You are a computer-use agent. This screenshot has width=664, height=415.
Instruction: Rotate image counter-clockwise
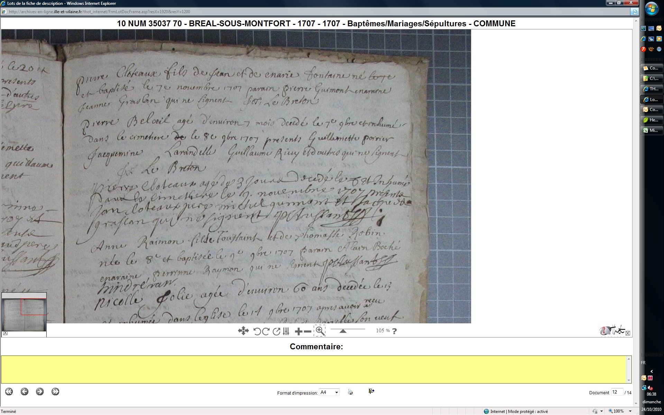click(257, 331)
